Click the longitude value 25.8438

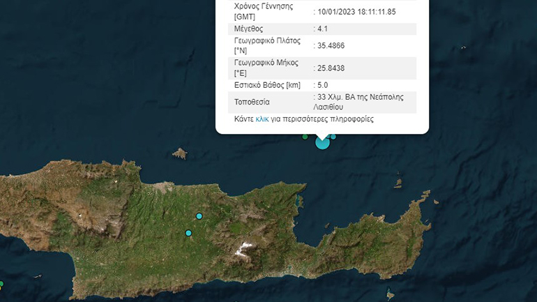click(331, 68)
